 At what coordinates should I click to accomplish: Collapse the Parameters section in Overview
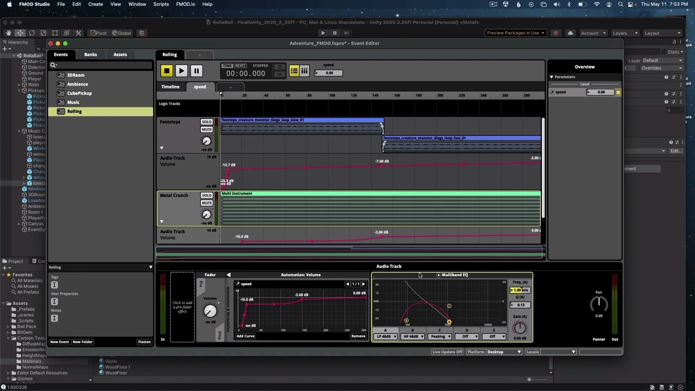[x=551, y=77]
